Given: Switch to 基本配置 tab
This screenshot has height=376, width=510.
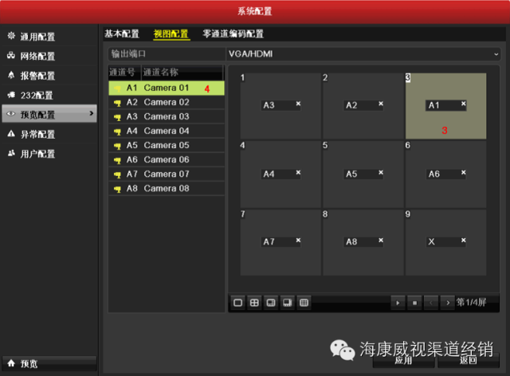Looking at the screenshot, I should [122, 33].
